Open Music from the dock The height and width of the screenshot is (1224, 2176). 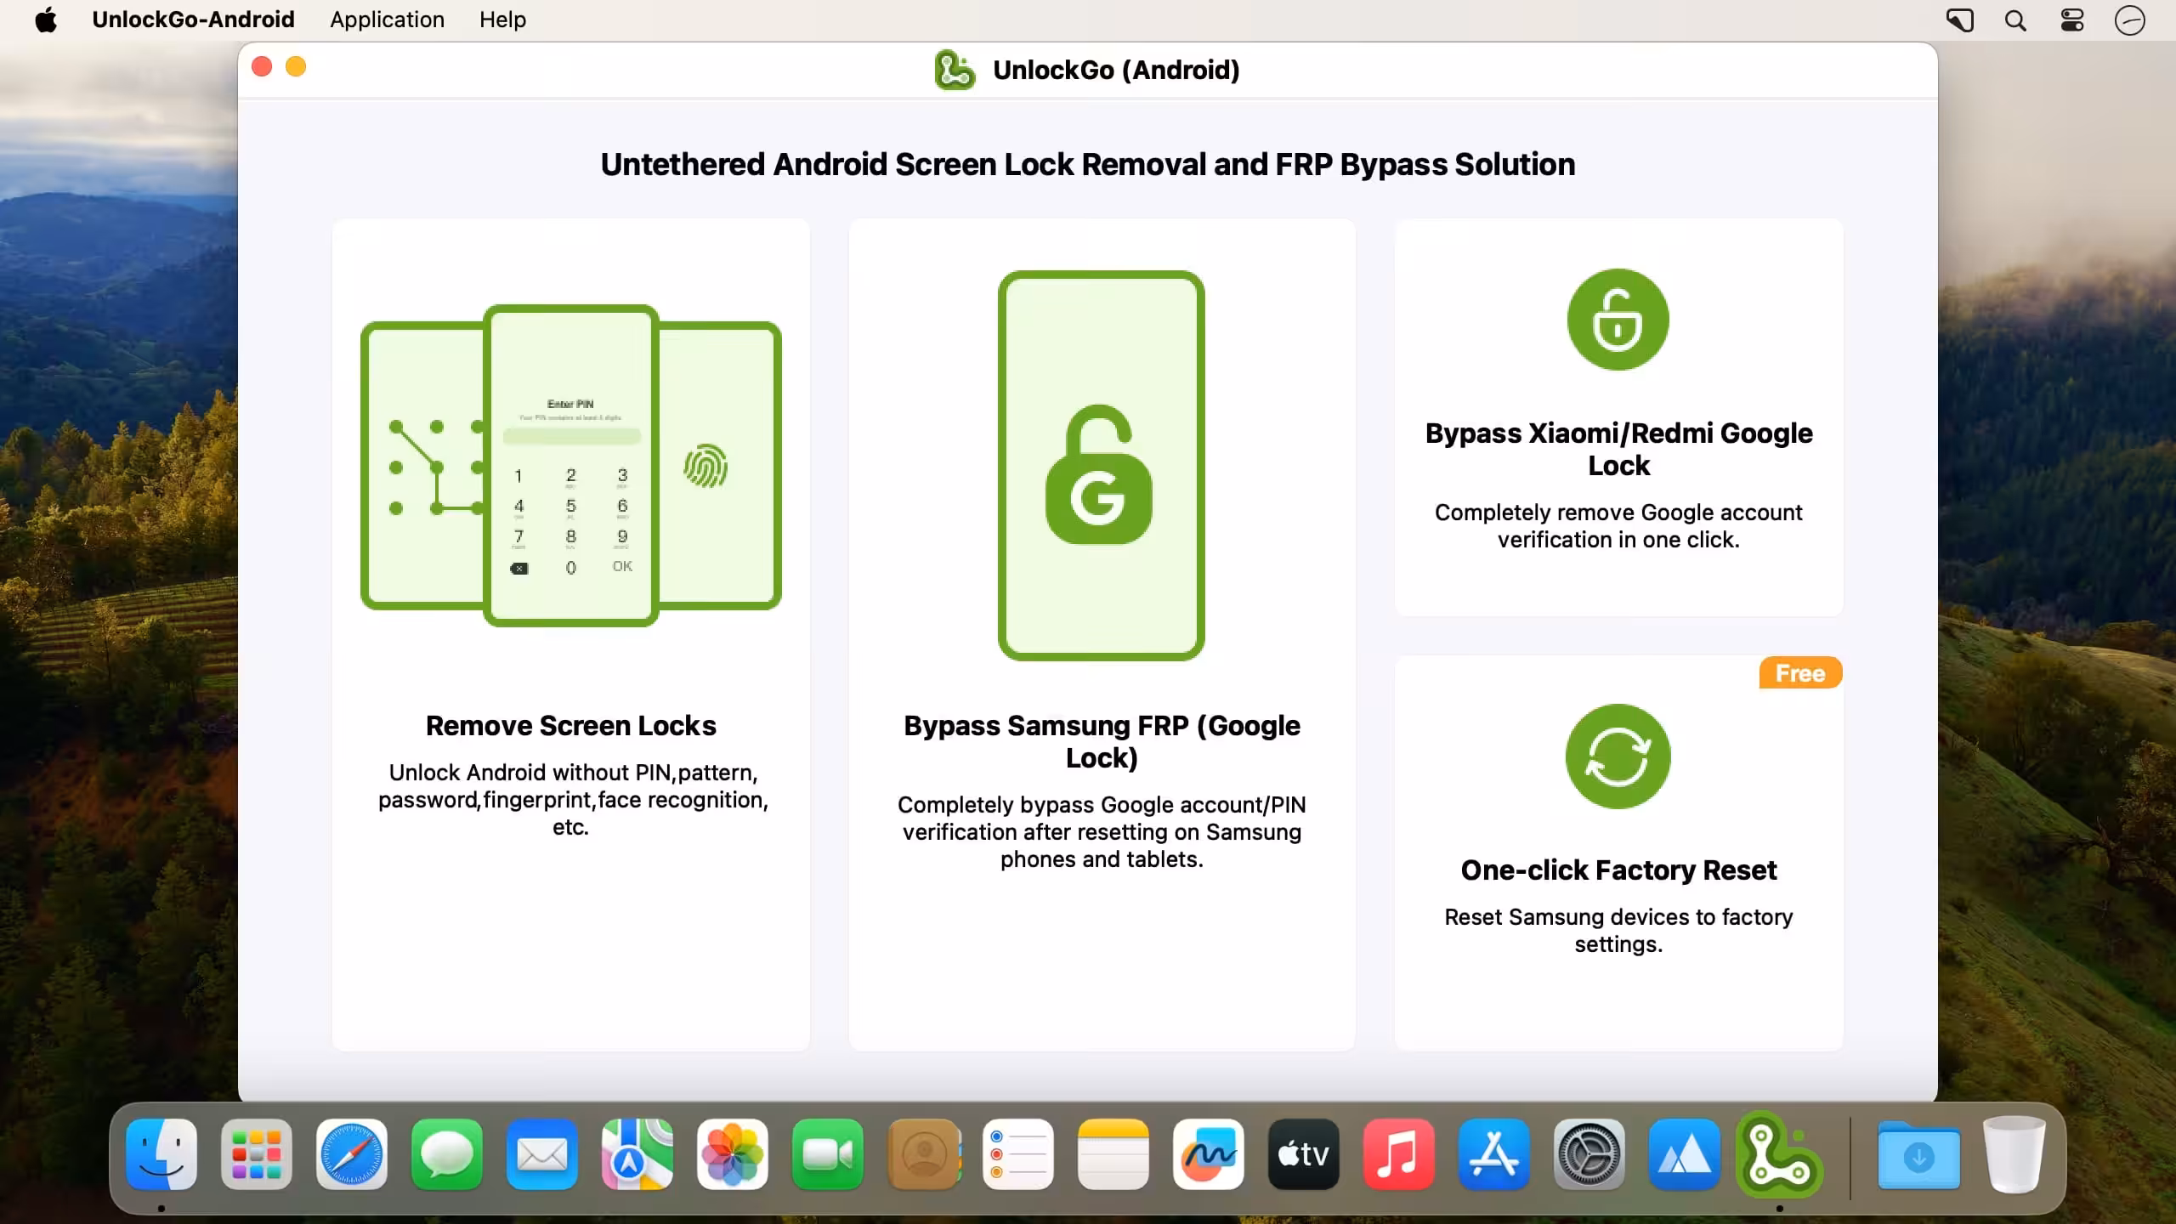point(1399,1154)
